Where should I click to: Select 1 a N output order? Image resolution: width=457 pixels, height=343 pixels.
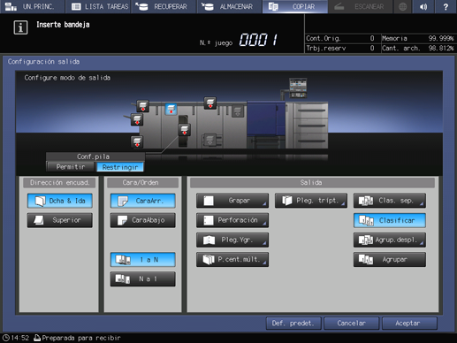(x=143, y=260)
